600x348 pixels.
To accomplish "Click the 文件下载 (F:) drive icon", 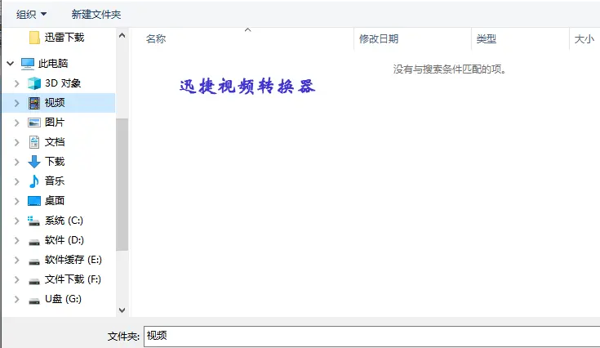I will point(34,281).
